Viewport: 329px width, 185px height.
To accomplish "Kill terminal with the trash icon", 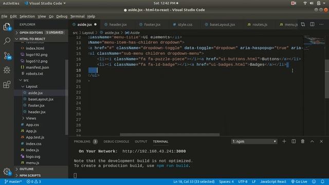I will (303, 141).
